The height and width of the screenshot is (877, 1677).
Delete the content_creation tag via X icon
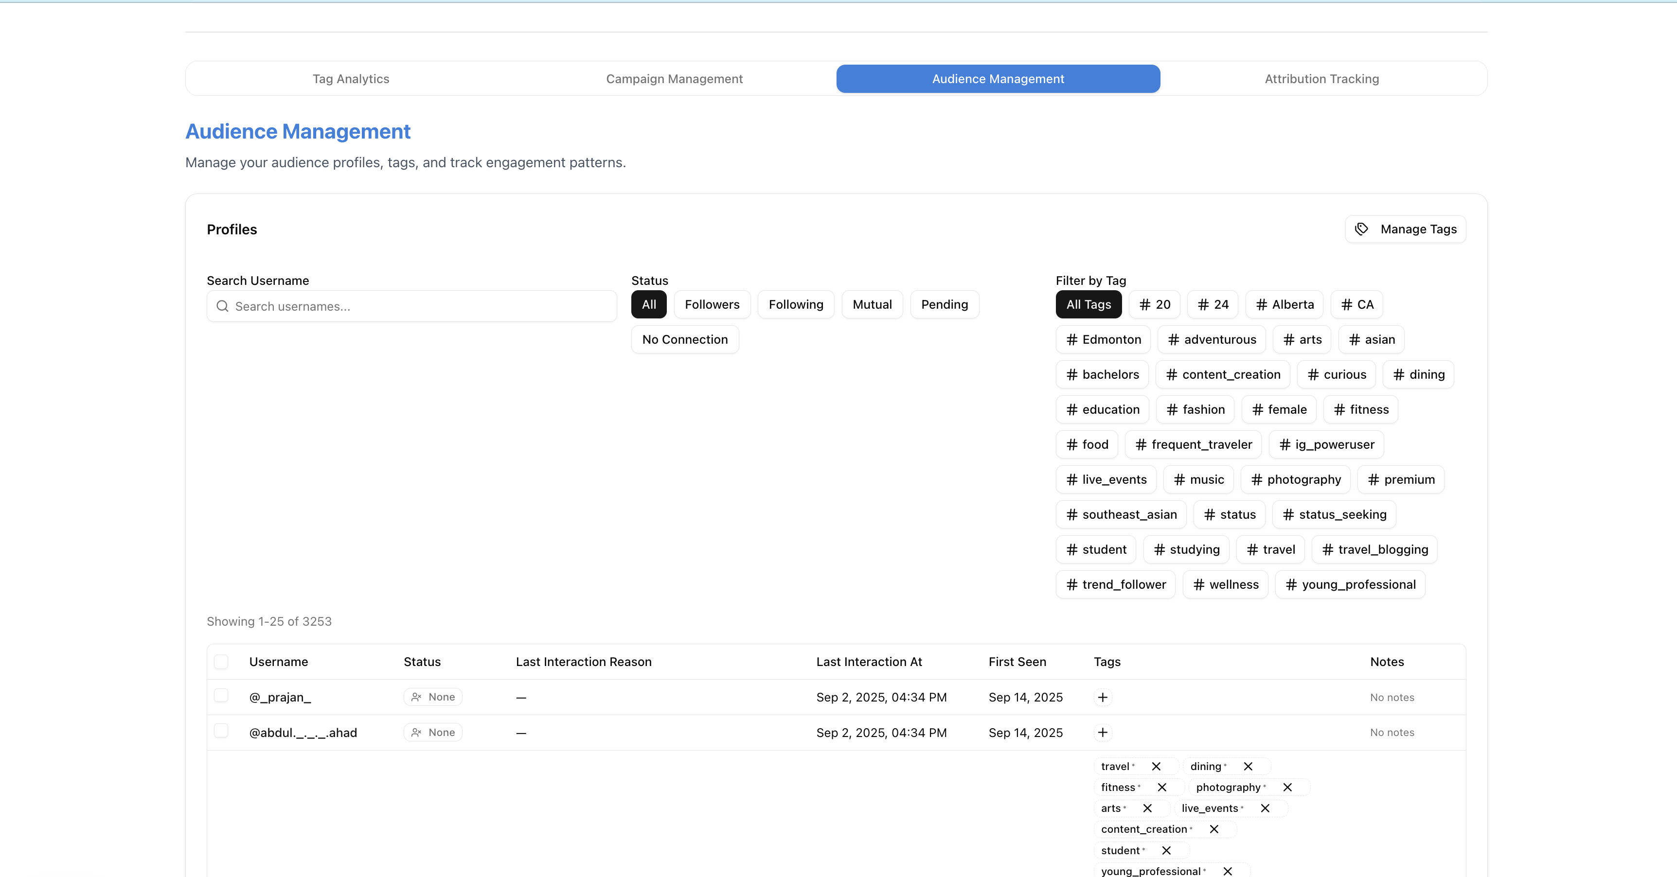1214,829
